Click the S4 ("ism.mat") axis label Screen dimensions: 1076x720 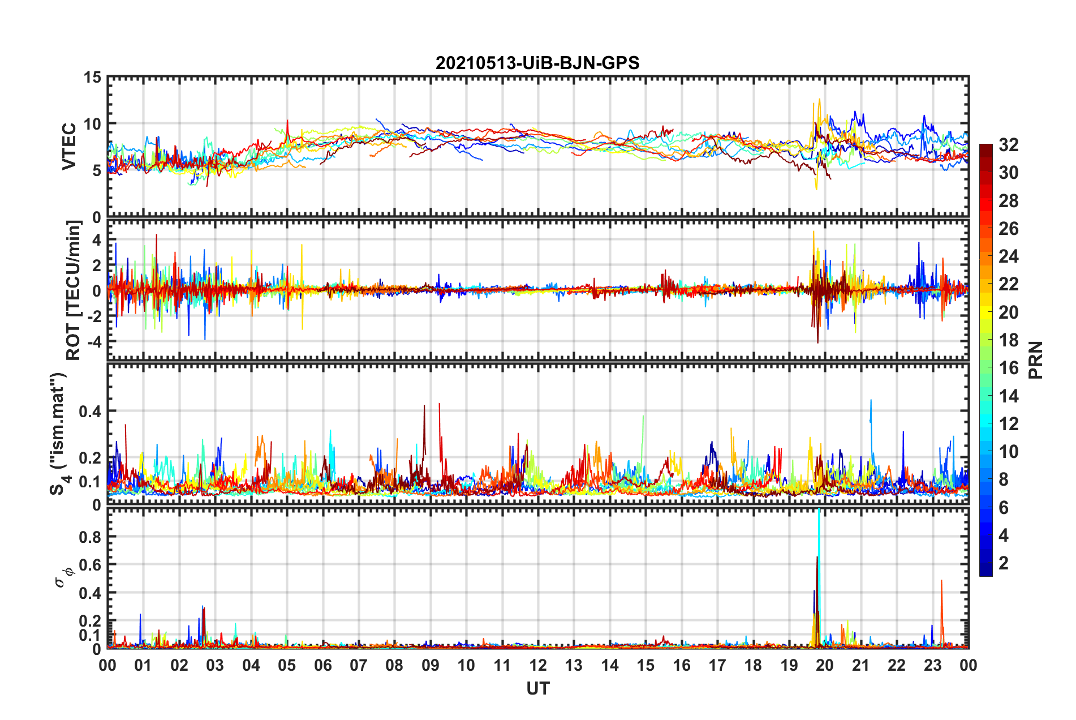pyautogui.click(x=59, y=434)
